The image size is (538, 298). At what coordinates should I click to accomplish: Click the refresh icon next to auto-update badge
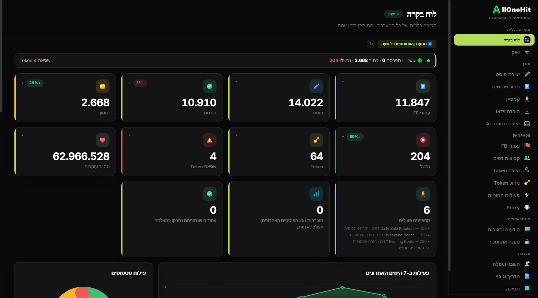[x=371, y=44]
